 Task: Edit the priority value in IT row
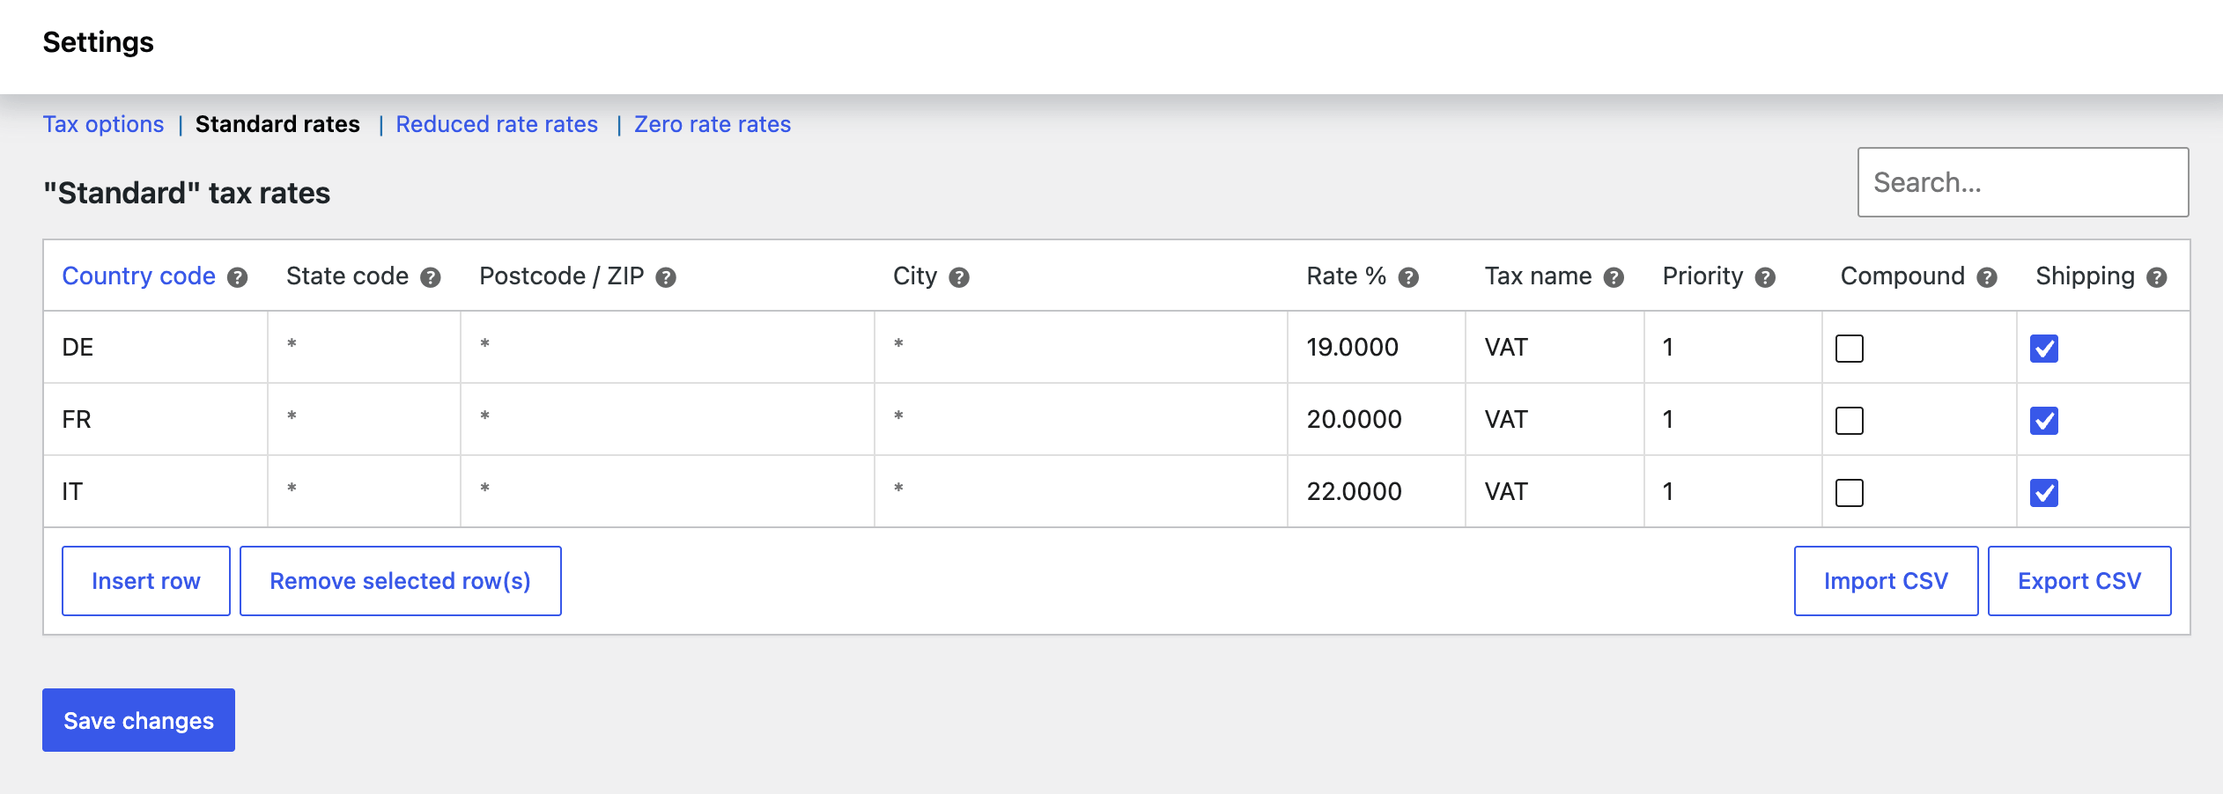(x=1733, y=491)
